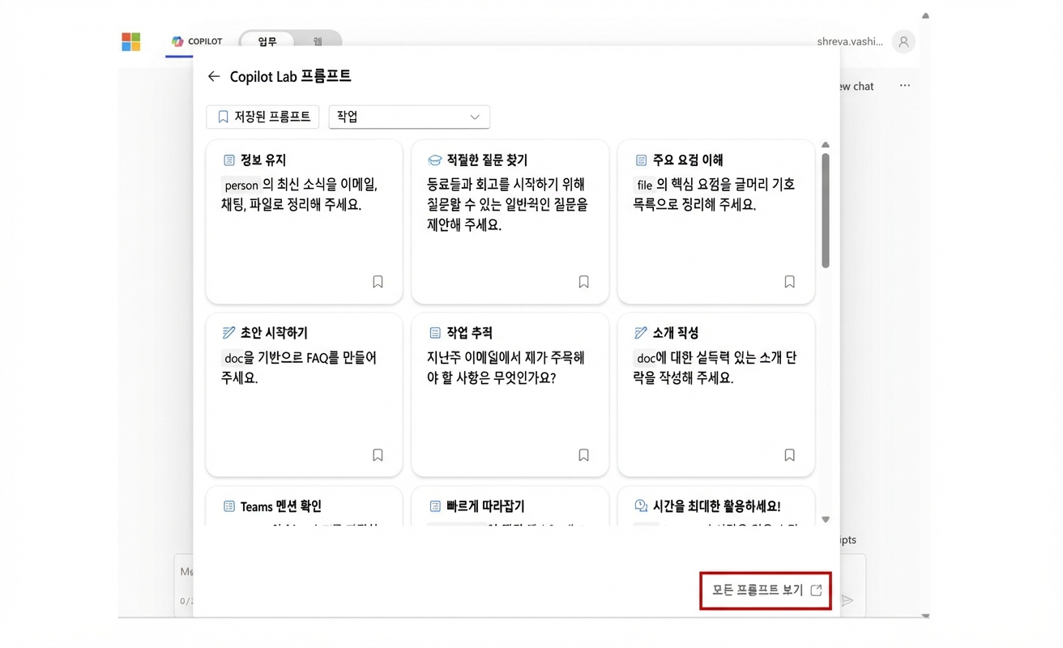Click the New chat button behind the dialog
Image resolution: width=1063 pixels, height=648 pixels.
[x=856, y=86]
